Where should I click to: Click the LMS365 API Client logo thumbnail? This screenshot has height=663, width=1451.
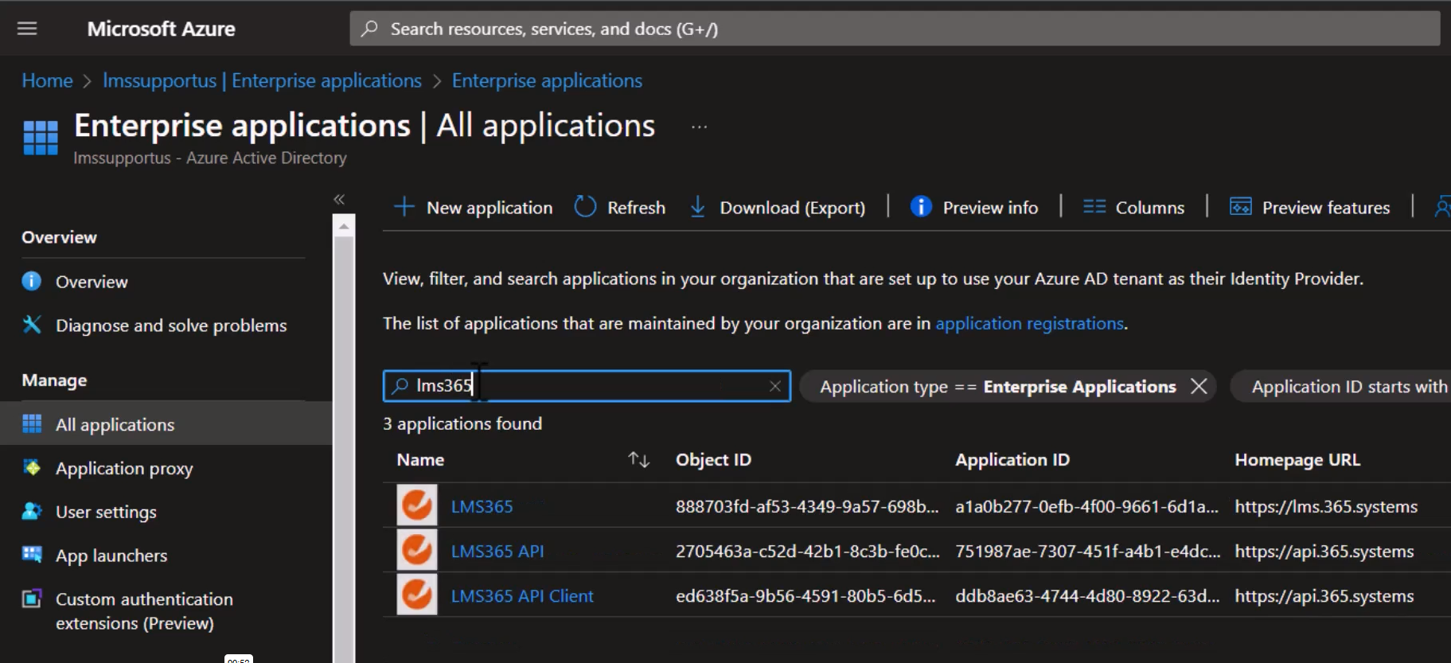pos(417,594)
